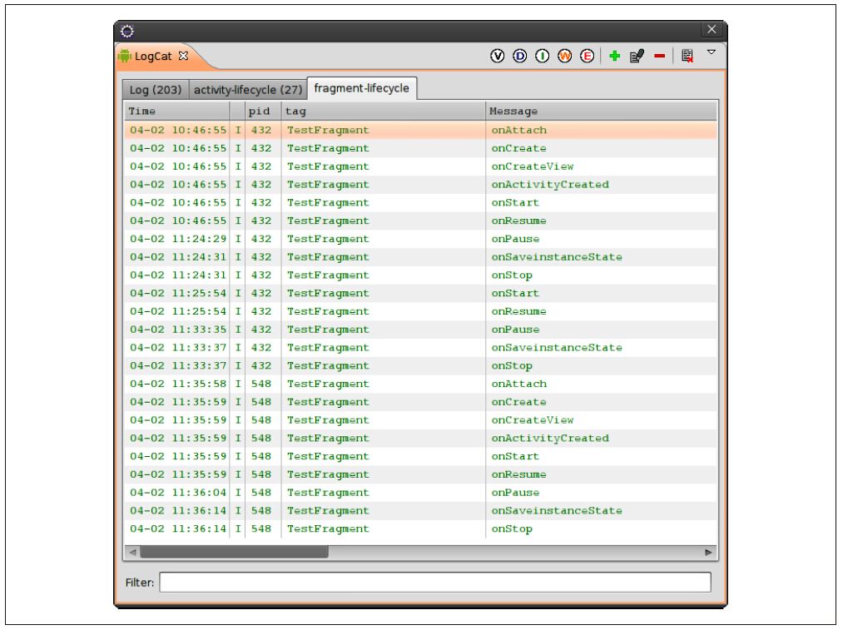This screenshot has height=630, width=843.
Task: Click the TestFragment tag in the 11:24:29 row
Action: 328,239
